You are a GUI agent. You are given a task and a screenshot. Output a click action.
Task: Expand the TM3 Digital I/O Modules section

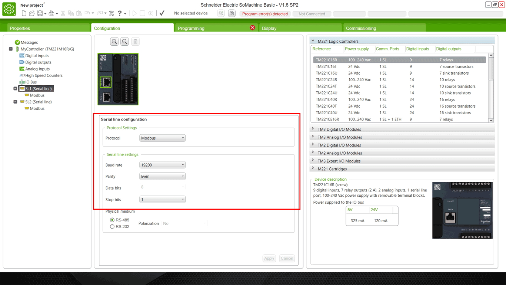click(x=313, y=129)
